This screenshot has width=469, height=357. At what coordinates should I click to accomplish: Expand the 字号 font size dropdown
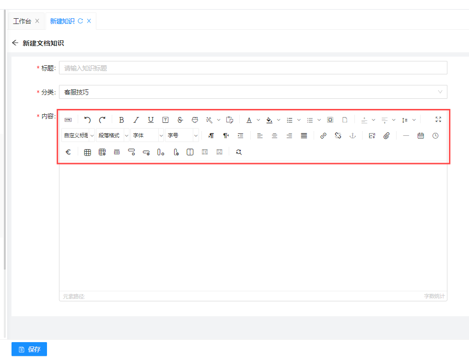[x=182, y=136]
